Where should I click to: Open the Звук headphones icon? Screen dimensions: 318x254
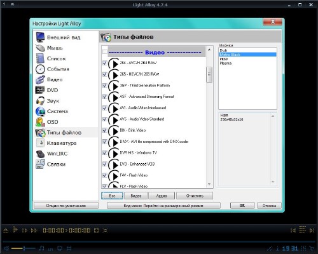tap(40, 101)
